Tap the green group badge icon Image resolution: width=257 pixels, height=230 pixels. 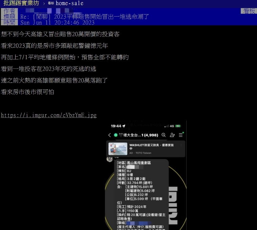point(116,135)
